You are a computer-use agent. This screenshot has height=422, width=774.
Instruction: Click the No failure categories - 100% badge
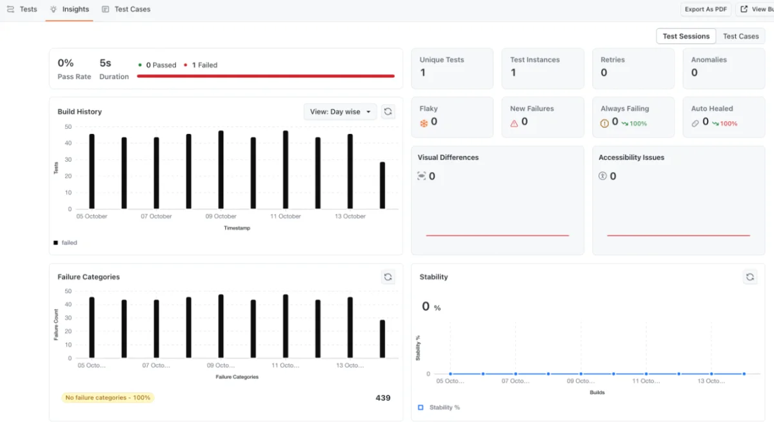click(x=108, y=398)
